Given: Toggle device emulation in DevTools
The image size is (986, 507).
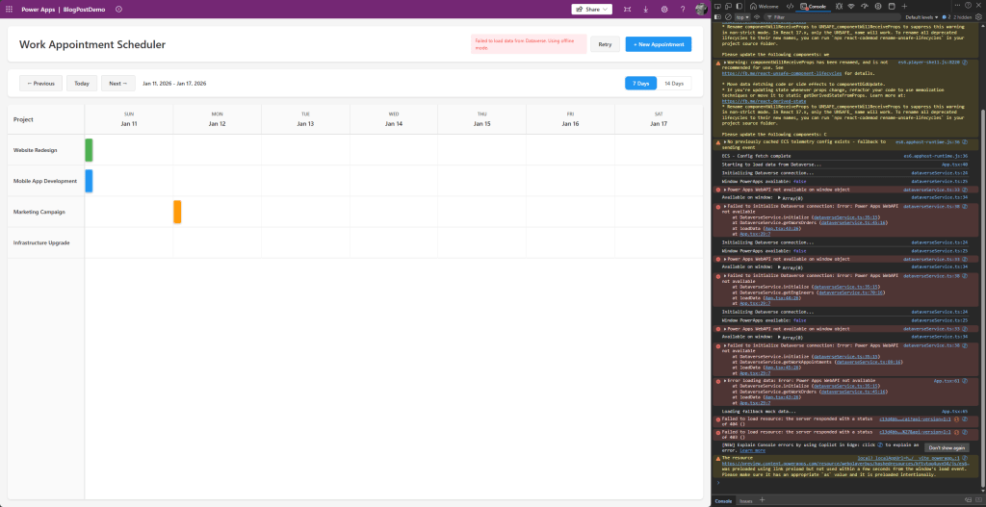Looking at the screenshot, I should (x=729, y=6).
